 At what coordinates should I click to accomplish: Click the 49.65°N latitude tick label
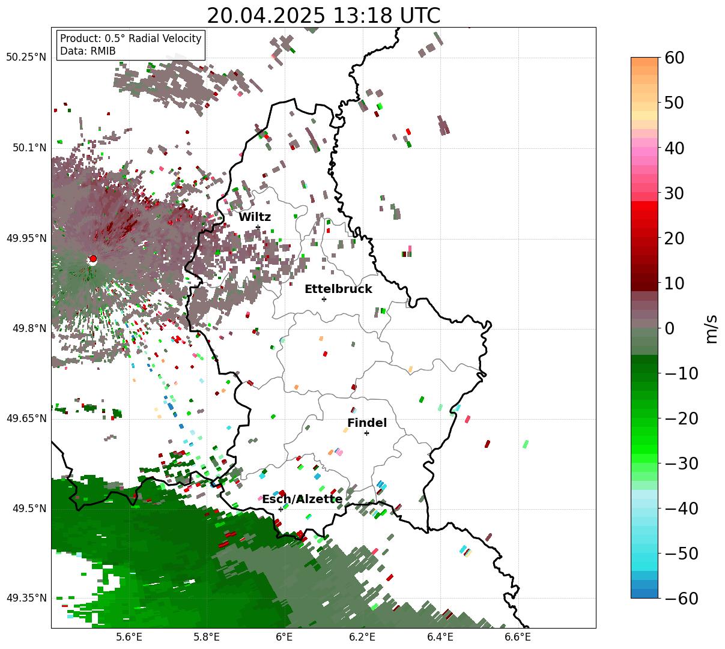click(x=26, y=418)
